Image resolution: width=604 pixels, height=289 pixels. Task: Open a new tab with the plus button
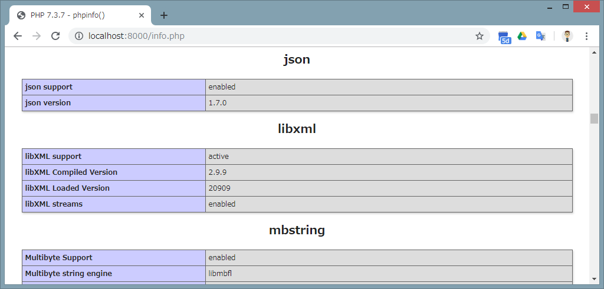164,15
